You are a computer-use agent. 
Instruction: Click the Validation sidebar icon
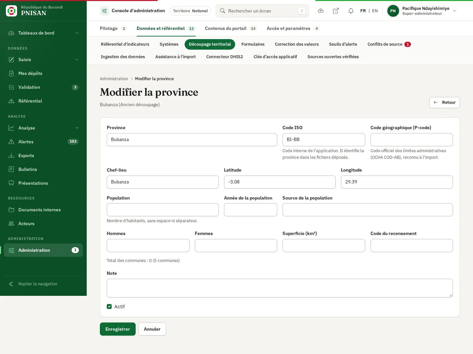(x=11, y=87)
